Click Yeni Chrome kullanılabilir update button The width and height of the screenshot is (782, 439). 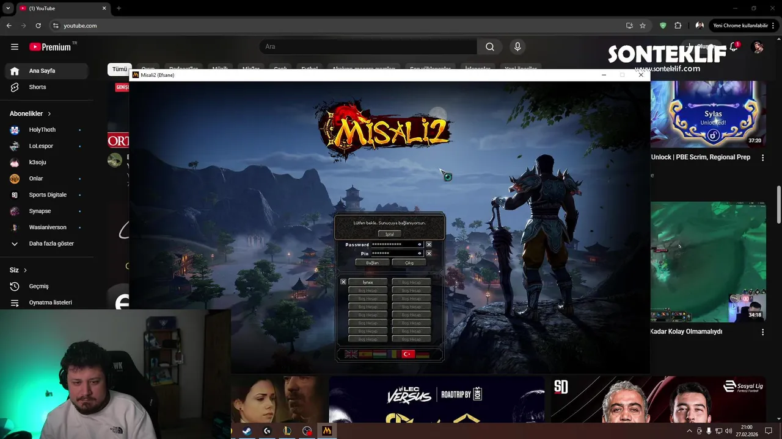(740, 26)
